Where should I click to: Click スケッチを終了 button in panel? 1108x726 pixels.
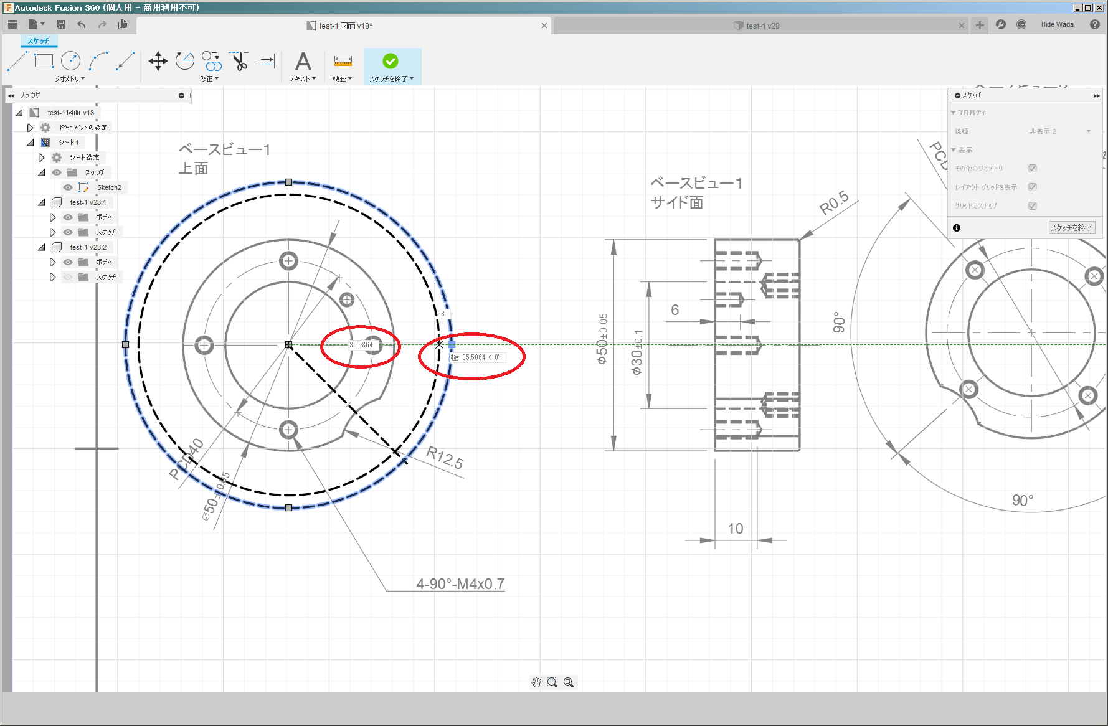[x=1071, y=228]
